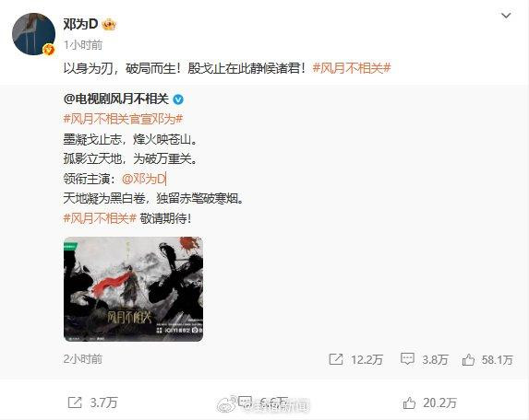Image resolution: width=529 pixels, height=420 pixels.
Task: Click the orange verified badge on avatar
Action: tap(49, 50)
